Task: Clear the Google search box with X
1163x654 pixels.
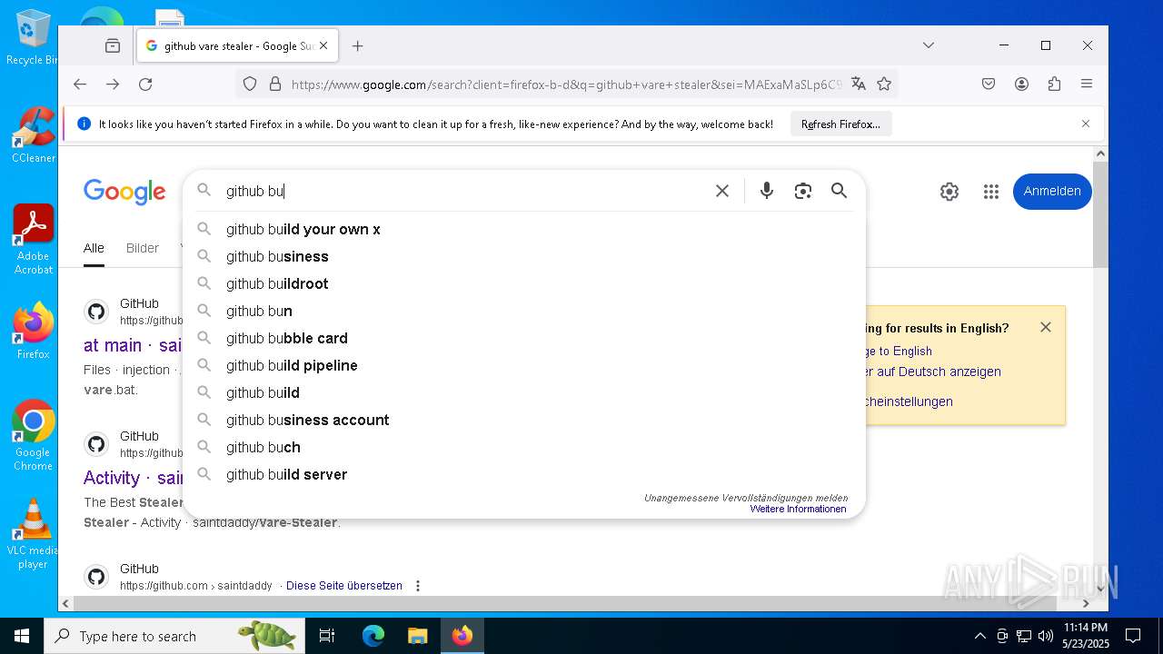Action: pos(722,191)
